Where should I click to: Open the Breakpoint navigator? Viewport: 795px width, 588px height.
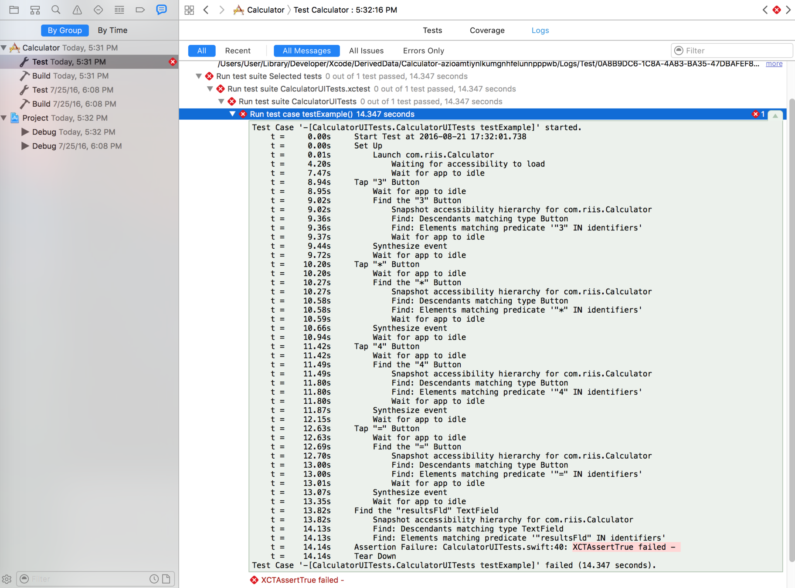point(140,10)
